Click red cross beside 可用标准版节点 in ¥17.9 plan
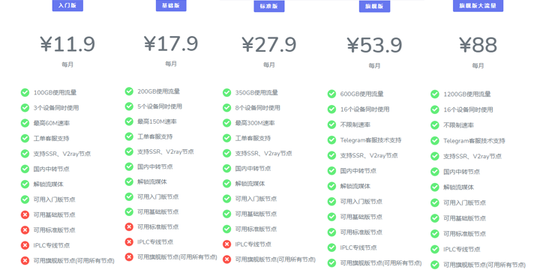This screenshot has height=270, width=540. tap(129, 227)
